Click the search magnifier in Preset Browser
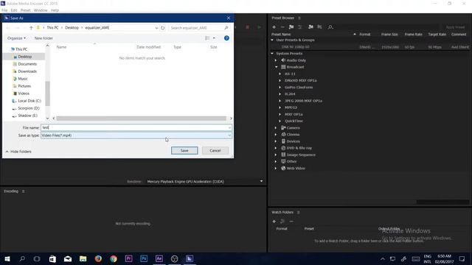The image size is (472, 265). (330, 27)
